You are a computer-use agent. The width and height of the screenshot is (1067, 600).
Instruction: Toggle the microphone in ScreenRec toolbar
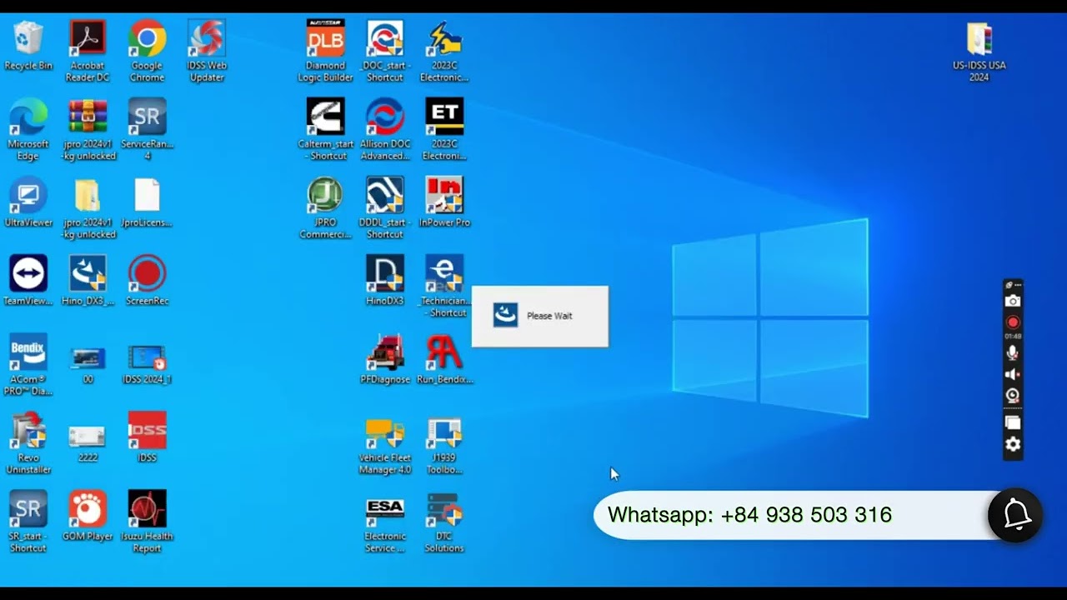click(1013, 353)
